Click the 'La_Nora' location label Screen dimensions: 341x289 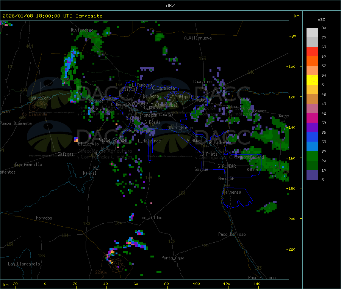tap(151, 96)
